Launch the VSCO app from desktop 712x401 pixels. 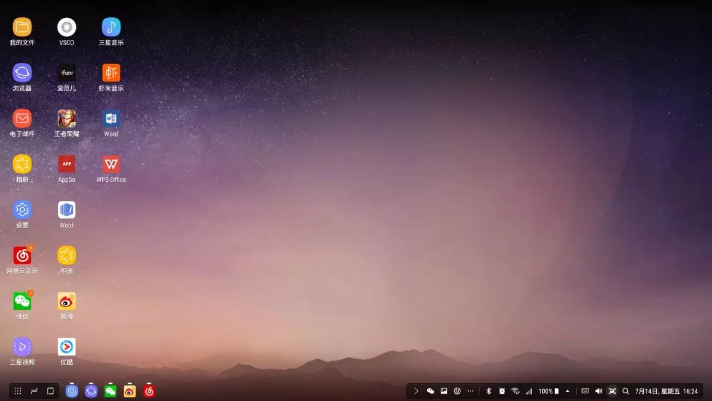[66, 27]
